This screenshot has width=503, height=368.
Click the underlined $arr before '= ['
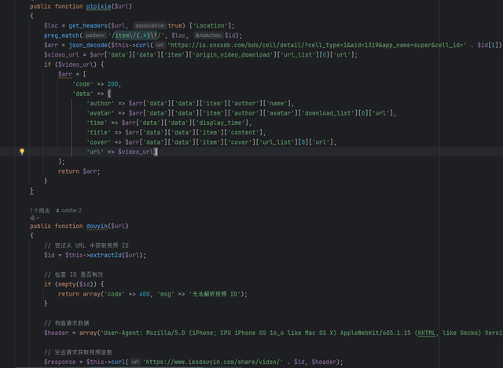point(65,75)
